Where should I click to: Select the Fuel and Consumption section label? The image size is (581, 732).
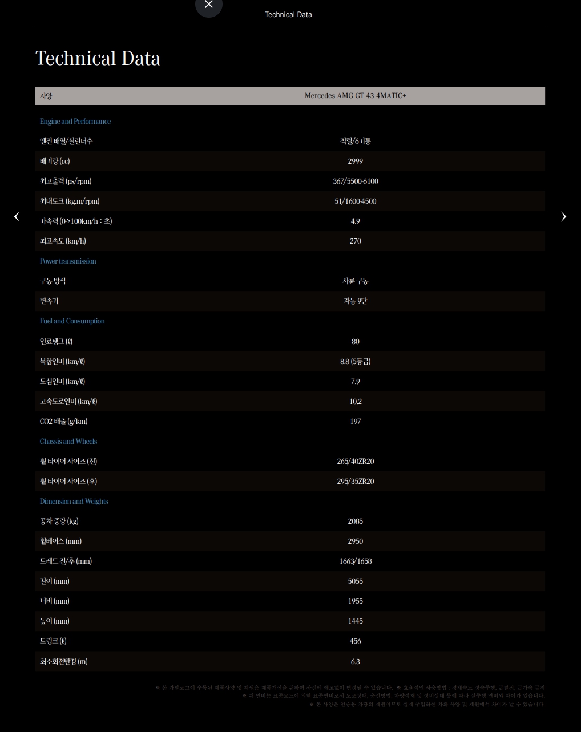(72, 321)
